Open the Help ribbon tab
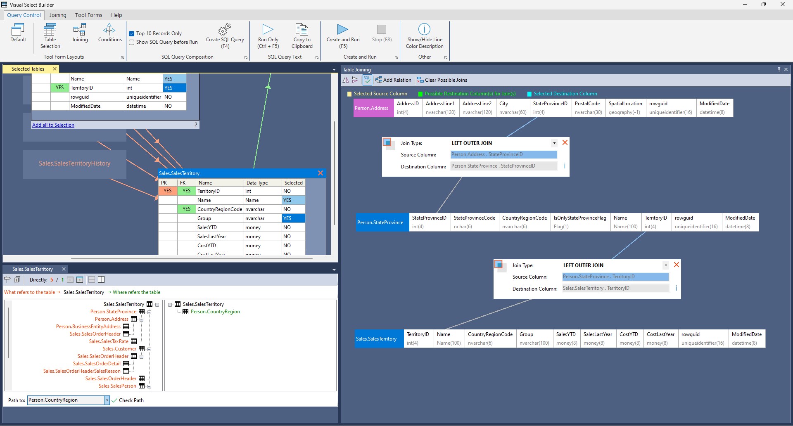 click(116, 15)
